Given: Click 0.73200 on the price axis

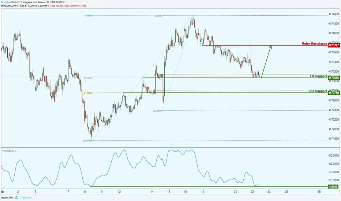Looking at the screenshot, I should [334, 72].
